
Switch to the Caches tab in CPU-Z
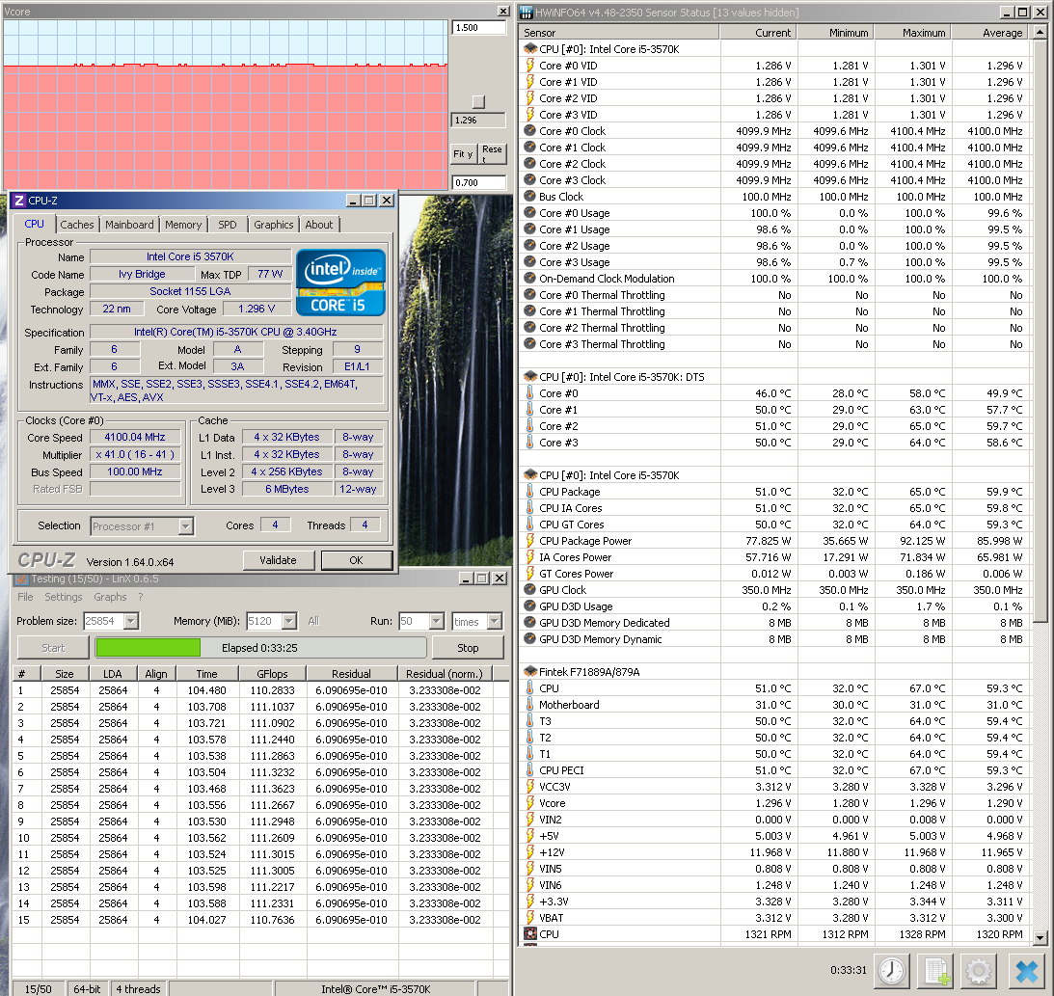pos(77,225)
